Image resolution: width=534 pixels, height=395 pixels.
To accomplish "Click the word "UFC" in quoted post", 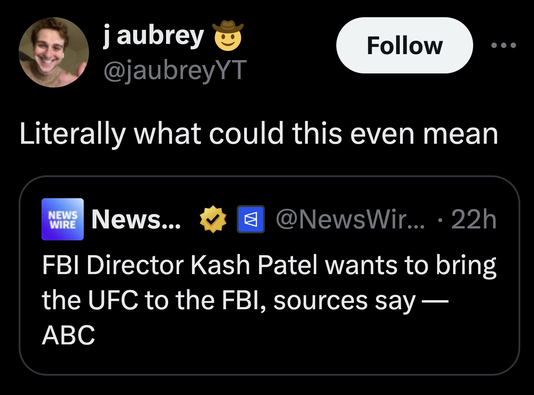I will [113, 300].
